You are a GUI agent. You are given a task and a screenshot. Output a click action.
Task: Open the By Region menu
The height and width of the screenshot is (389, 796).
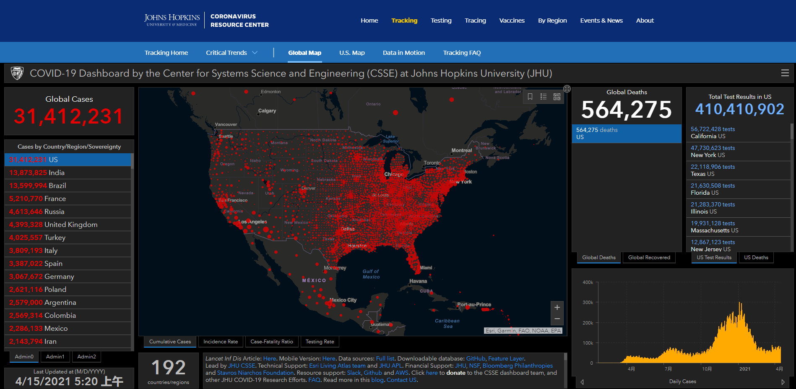[x=552, y=21]
